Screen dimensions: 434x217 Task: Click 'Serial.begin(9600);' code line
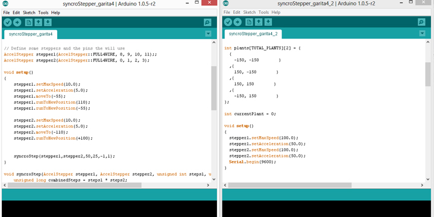(253, 162)
